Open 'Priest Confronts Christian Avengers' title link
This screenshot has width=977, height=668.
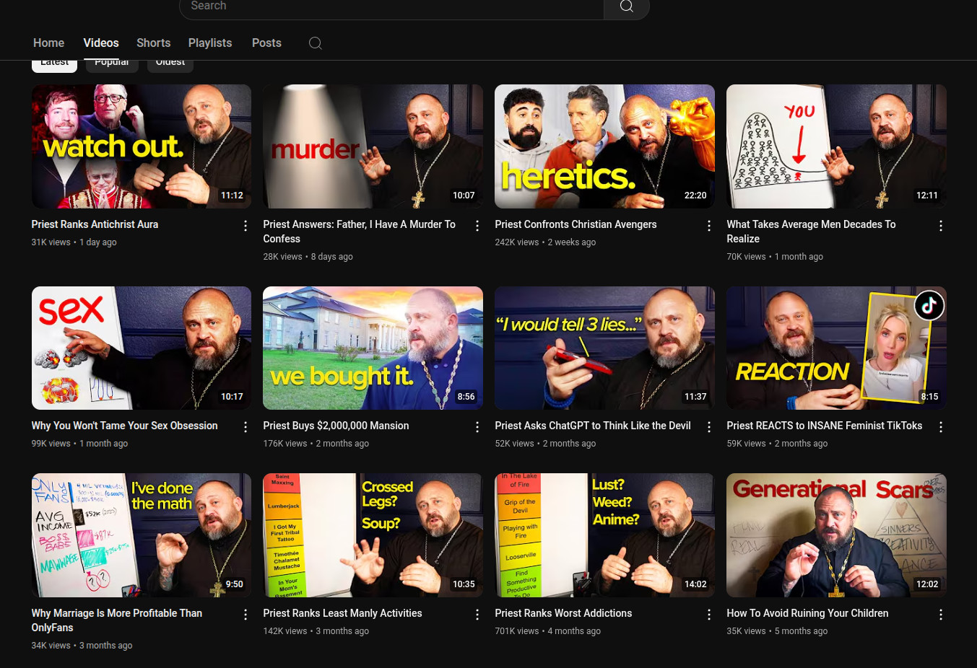[576, 224]
